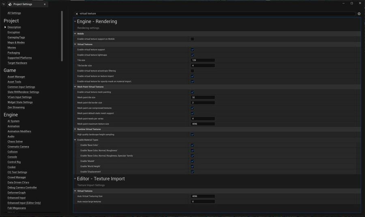Collapse Virtual Textures under Texture Import
365x217 pixels.
coord(75,191)
